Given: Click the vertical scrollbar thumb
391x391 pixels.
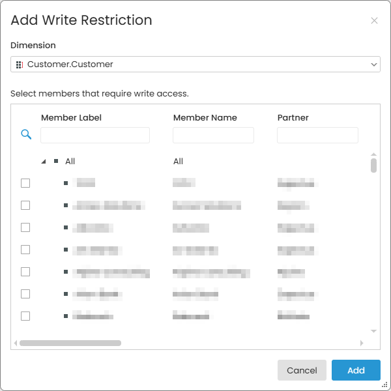Looking at the screenshot, I should coord(373,166).
